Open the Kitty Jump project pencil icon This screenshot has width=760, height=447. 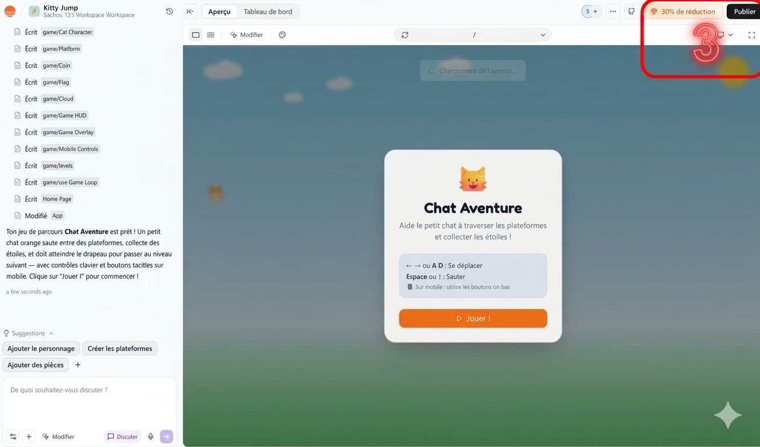[34, 11]
